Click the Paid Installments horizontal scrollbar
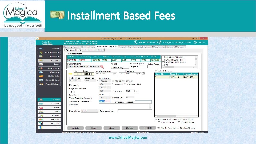This screenshot has height=144, width=256. pyautogui.click(x=176, y=115)
